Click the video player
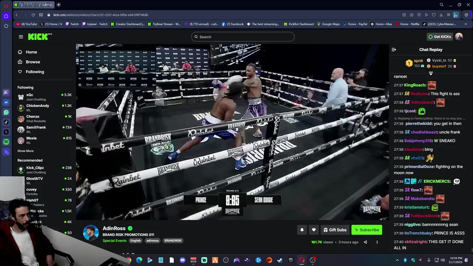Image resolution: width=473 pixels, height=266 pixels. 232,132
